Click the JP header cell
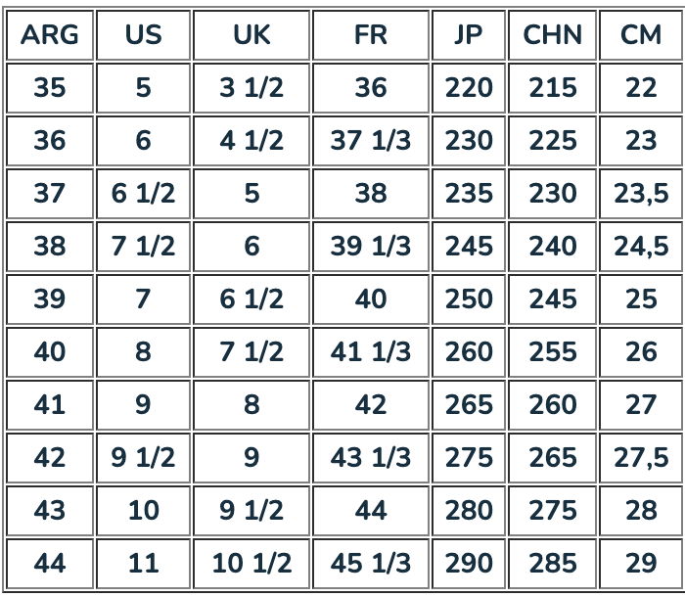This screenshot has width=685, height=597. tap(469, 35)
